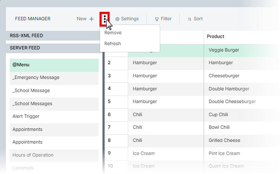
Task: Select row number 10
Action: 116,166
